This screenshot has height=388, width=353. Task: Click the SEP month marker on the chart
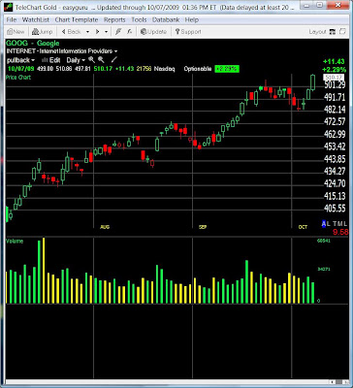point(203,227)
